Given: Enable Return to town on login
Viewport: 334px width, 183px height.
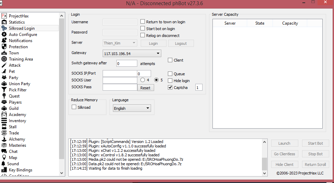Looking at the screenshot, I should pyautogui.click(x=143, y=22).
